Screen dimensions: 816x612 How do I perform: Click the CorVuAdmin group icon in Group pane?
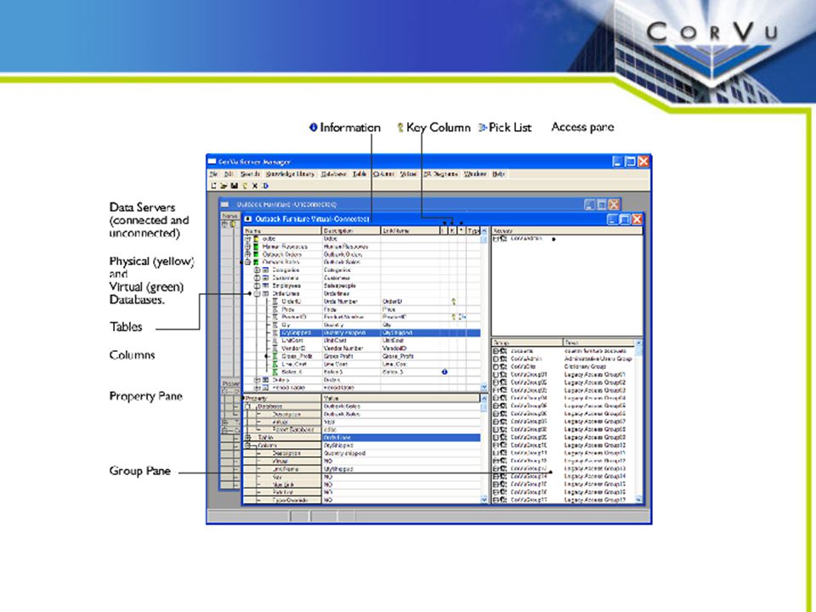point(503,359)
